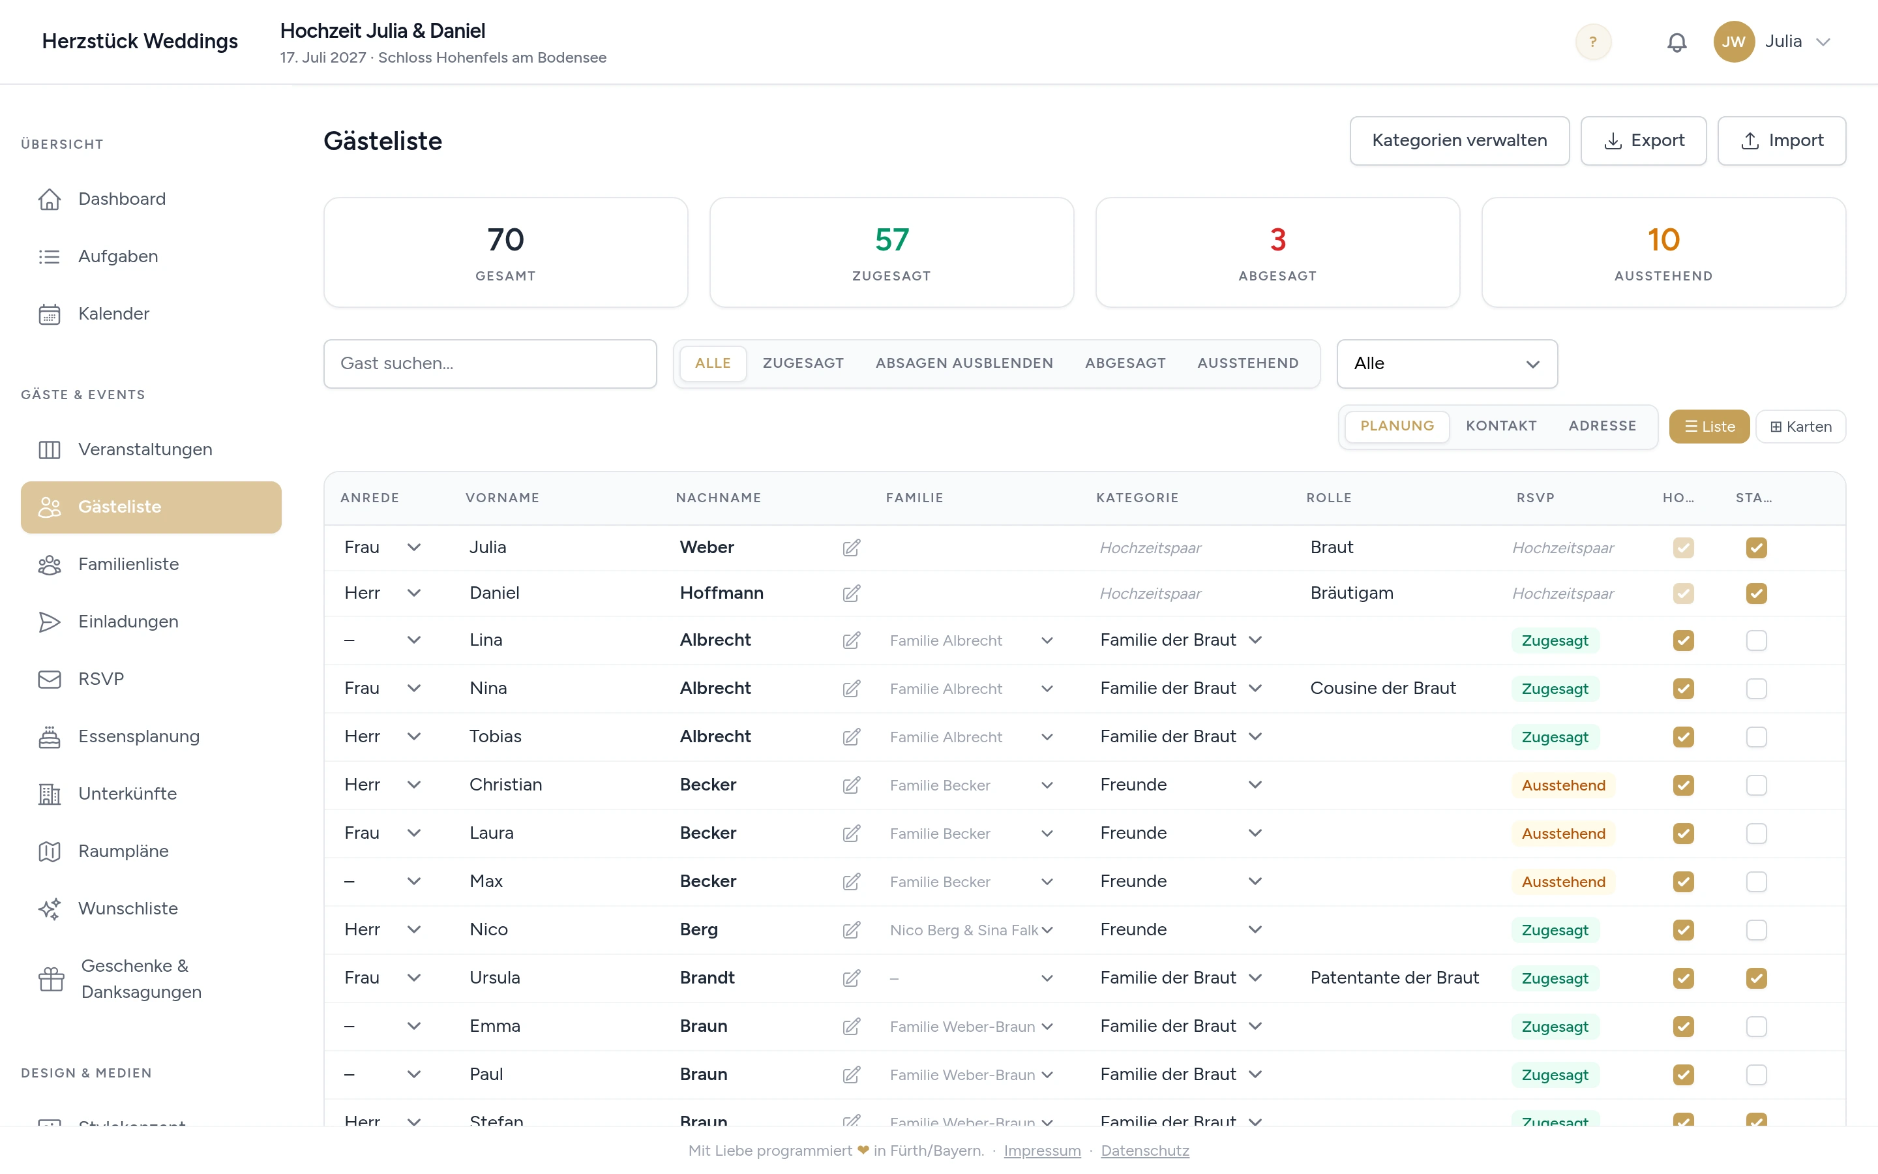This screenshot has width=1878, height=1174.
Task: Select Absagen ausblenden filter
Action: point(964,363)
